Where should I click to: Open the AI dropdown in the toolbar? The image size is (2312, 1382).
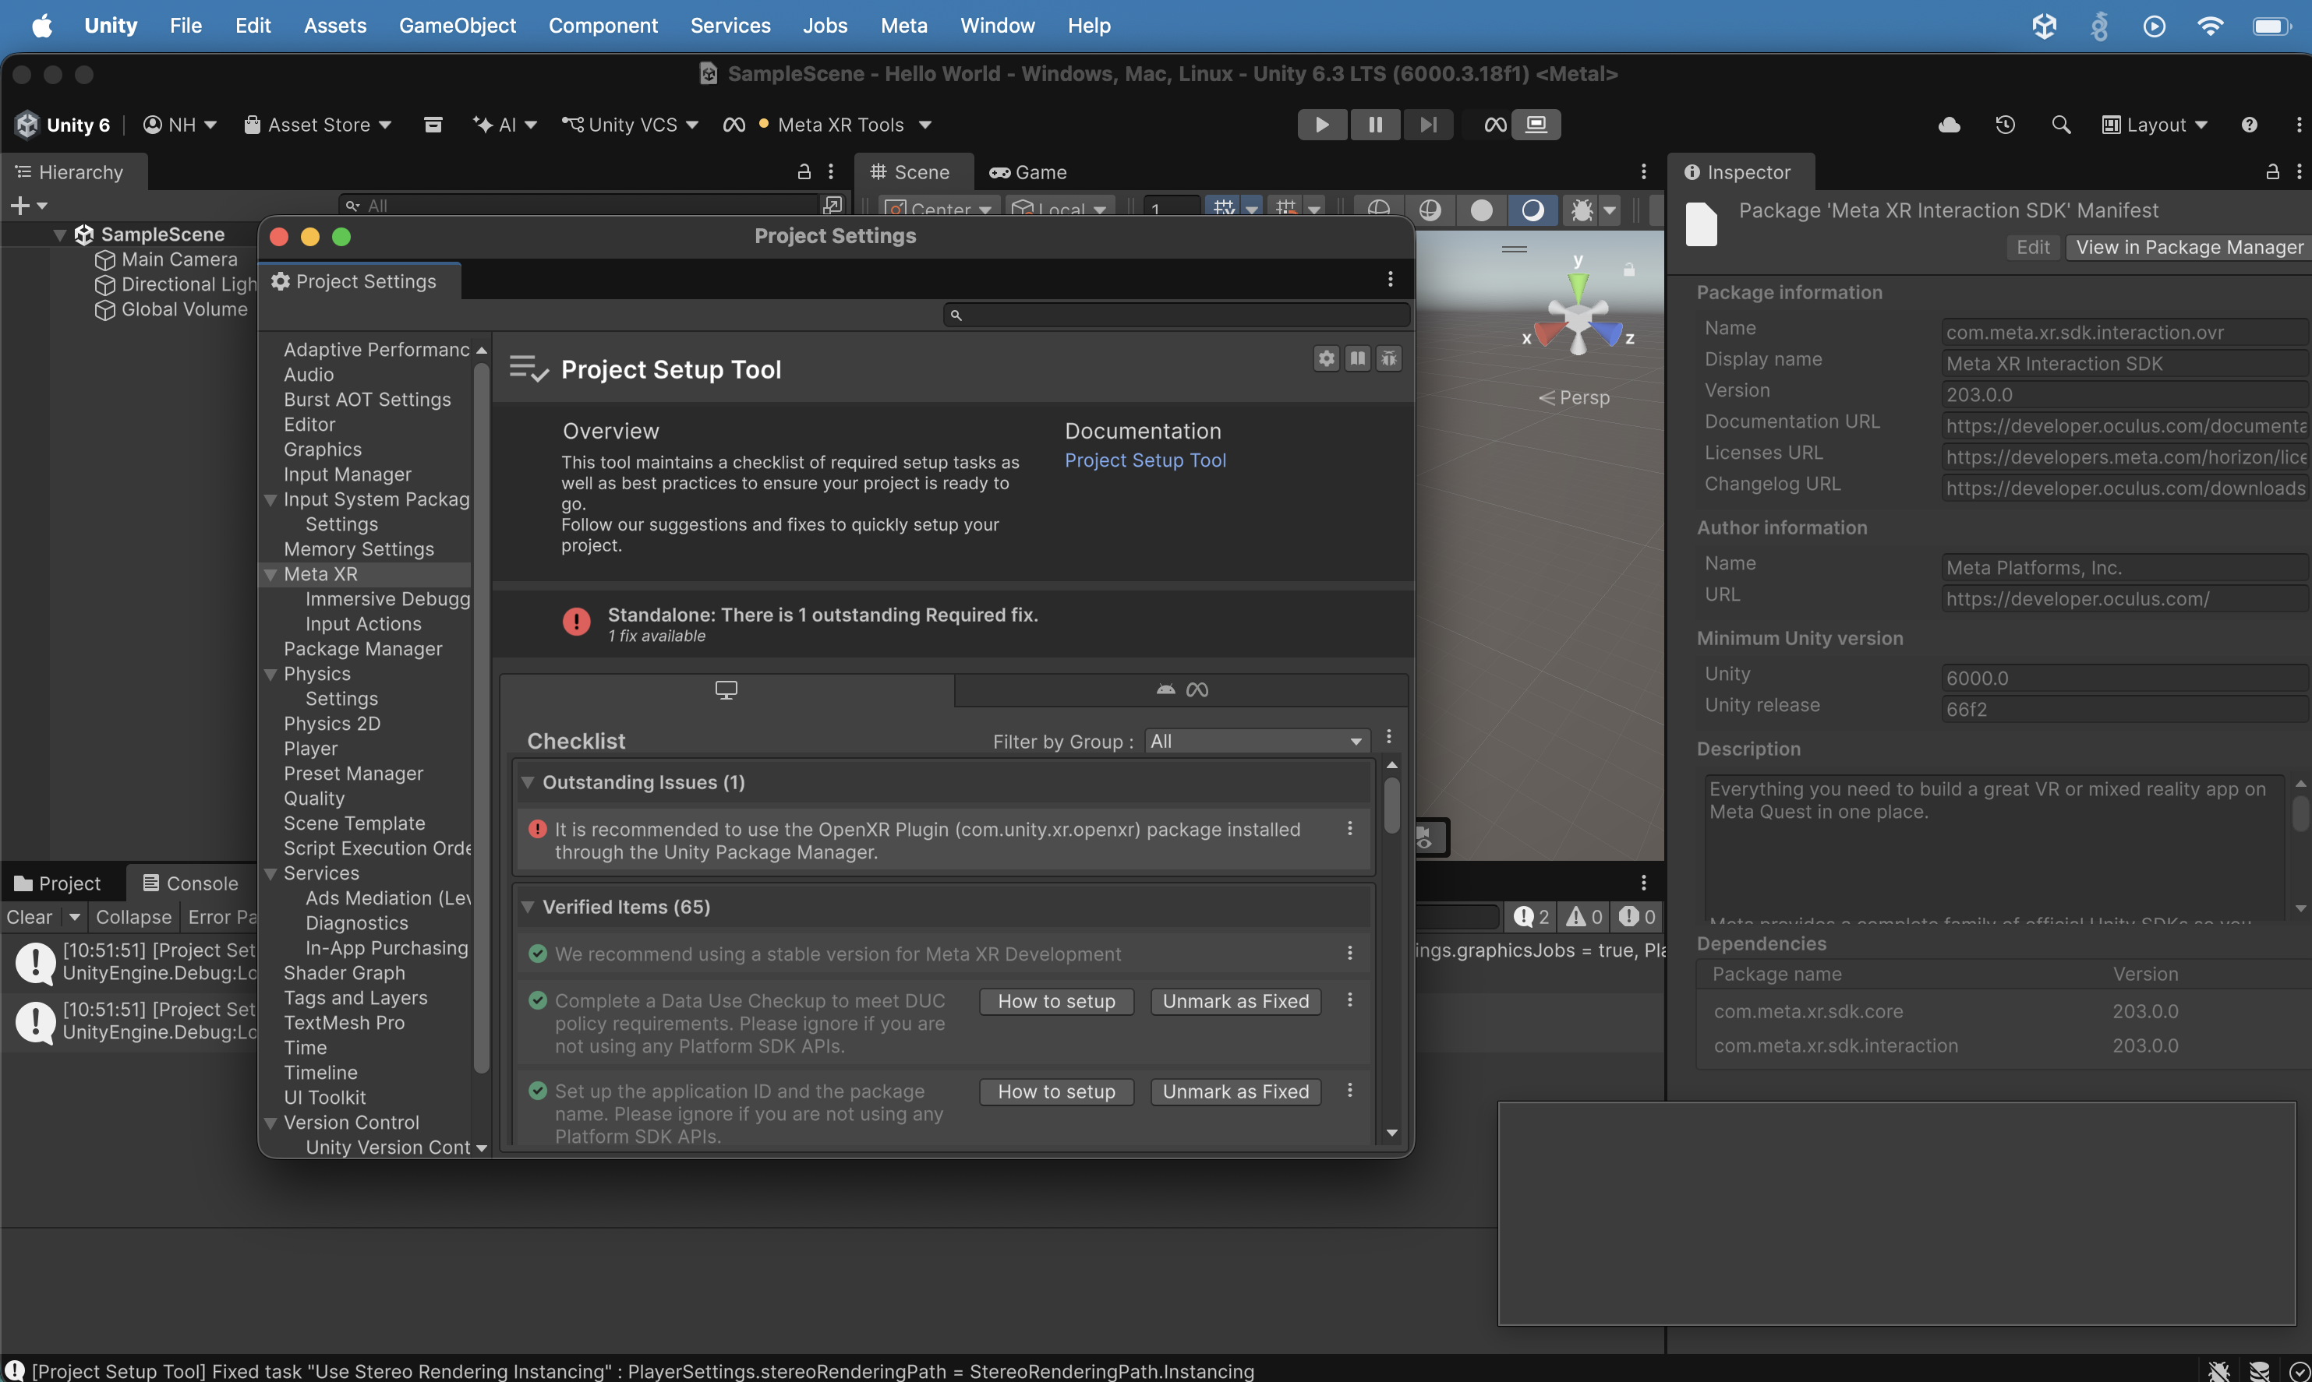pos(505,125)
